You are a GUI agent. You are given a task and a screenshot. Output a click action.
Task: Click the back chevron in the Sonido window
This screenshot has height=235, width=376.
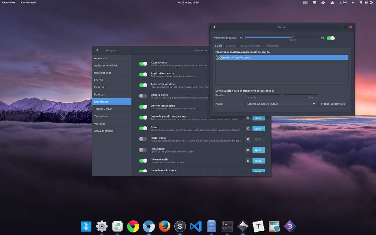pos(214,27)
